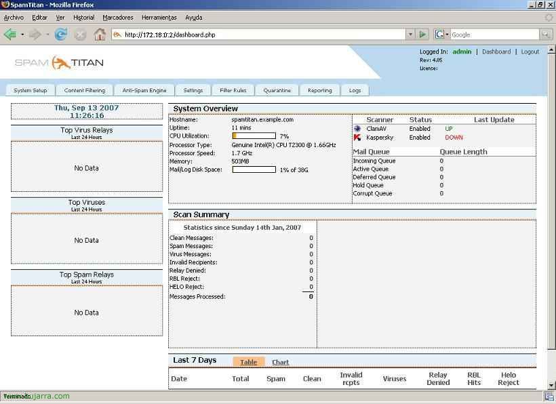
Task: Click the Invalid rcpts column header
Action: [x=351, y=378]
